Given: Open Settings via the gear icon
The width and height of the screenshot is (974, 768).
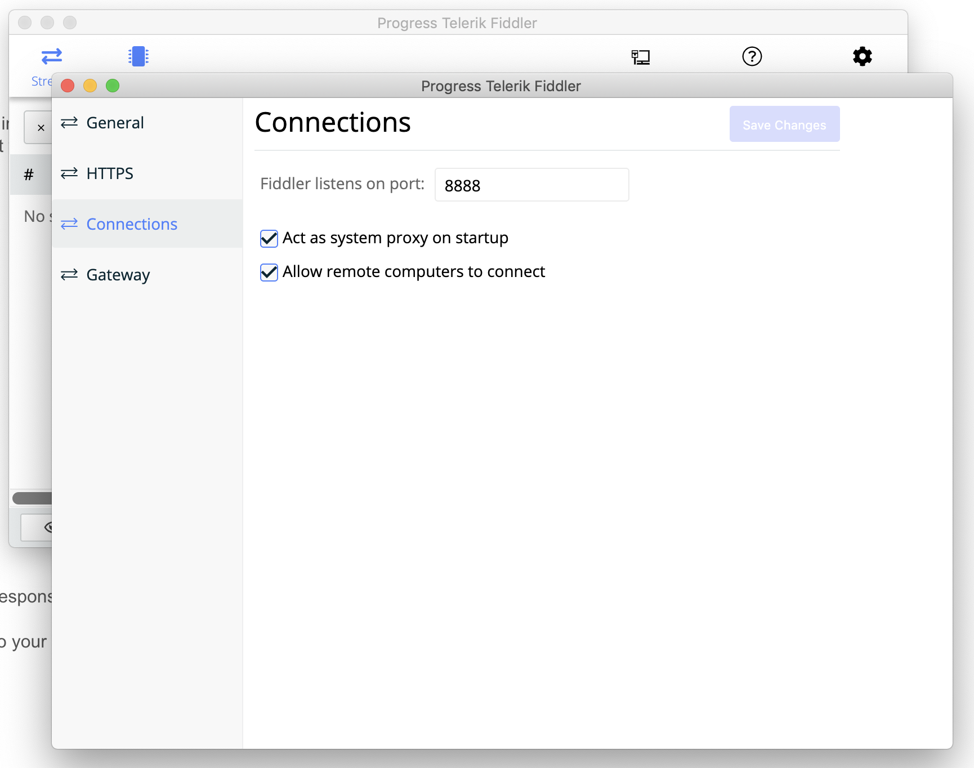Looking at the screenshot, I should 862,56.
